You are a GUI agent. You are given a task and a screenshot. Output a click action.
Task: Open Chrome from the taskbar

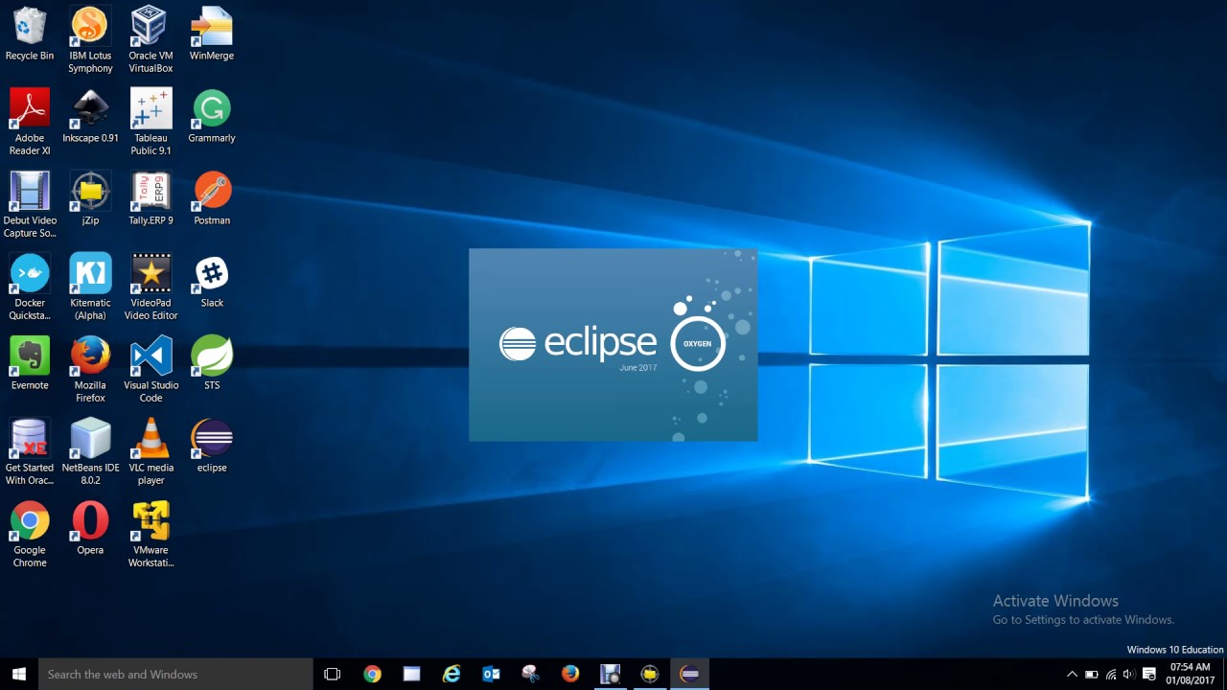click(372, 674)
